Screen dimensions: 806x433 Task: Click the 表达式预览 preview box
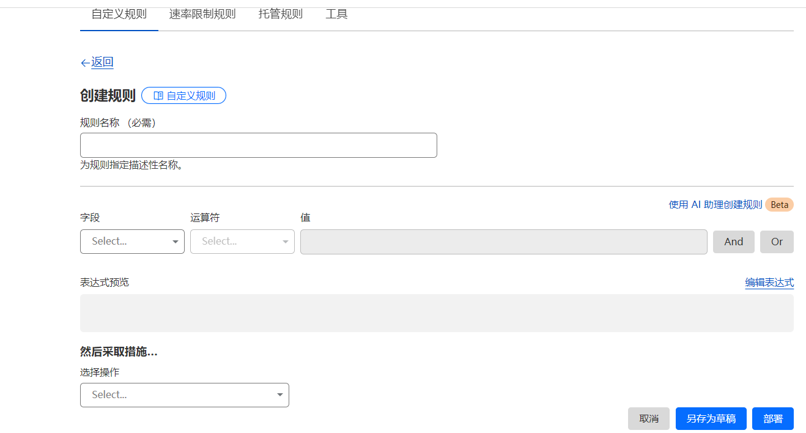pyautogui.click(x=437, y=313)
